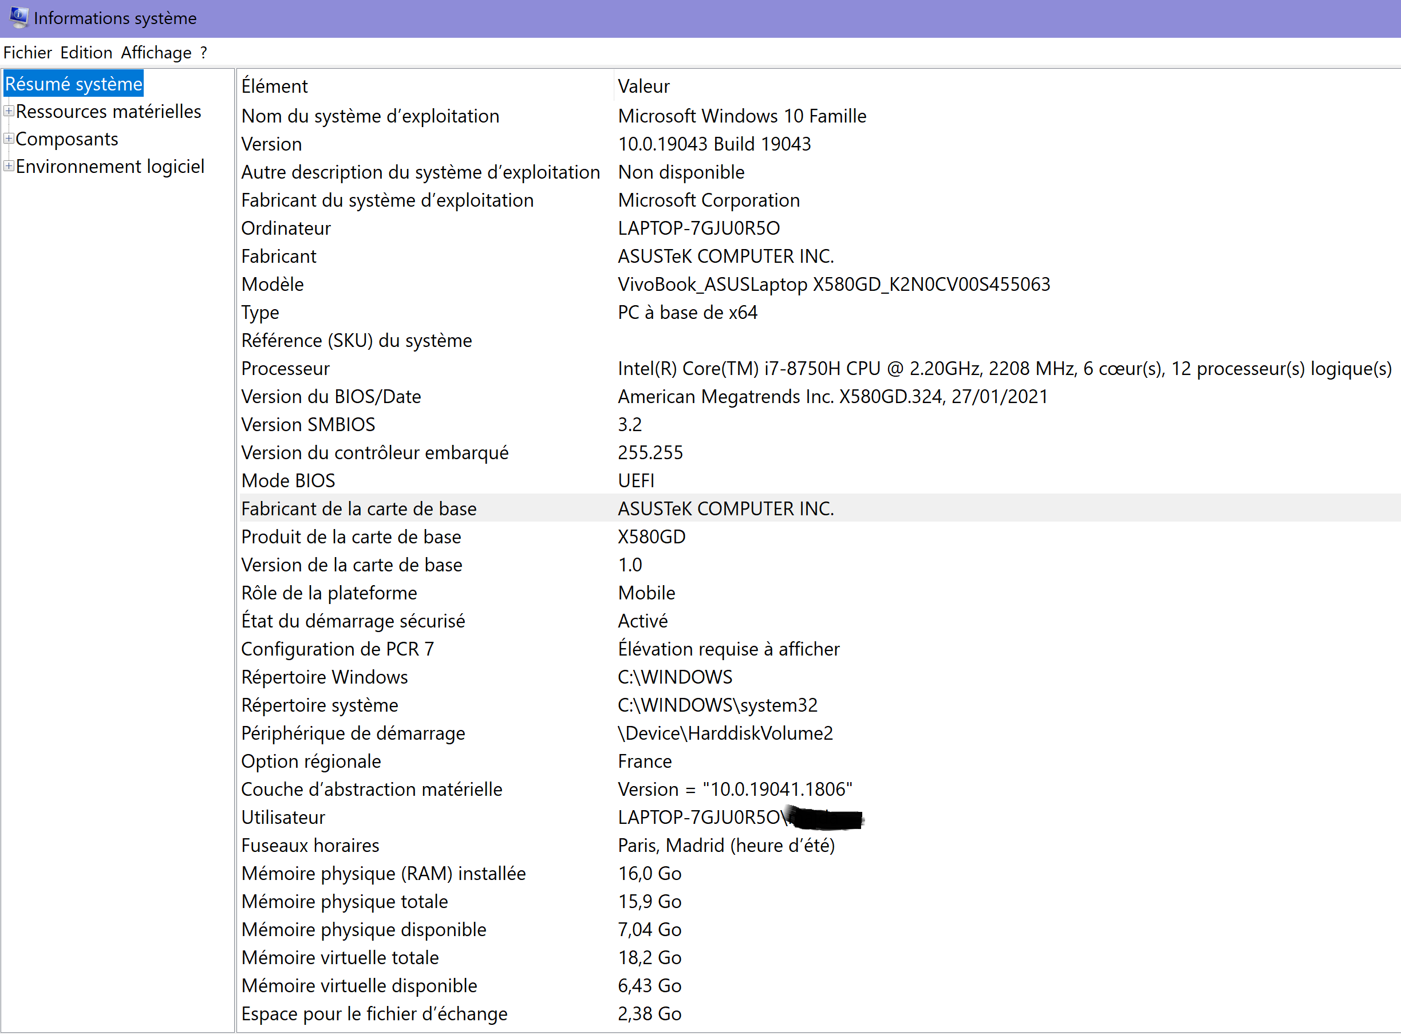
Task: Select the Référence (SKU) du système row
Action: pos(357,341)
